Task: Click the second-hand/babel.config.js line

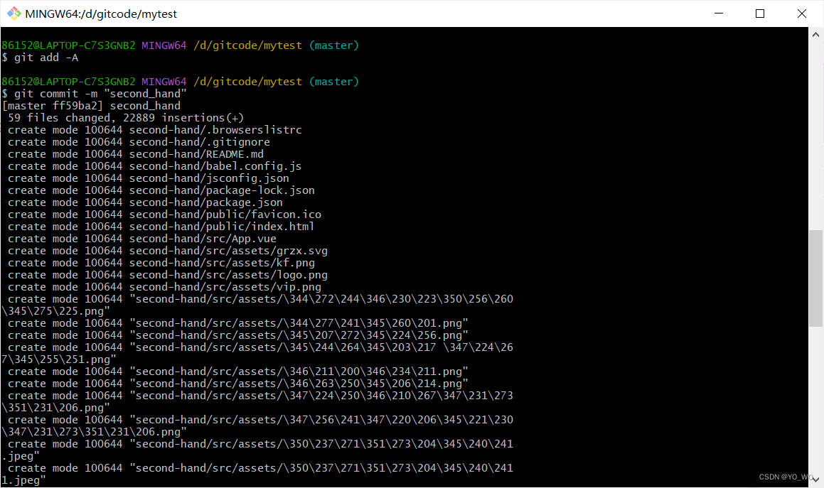Action: (155, 166)
